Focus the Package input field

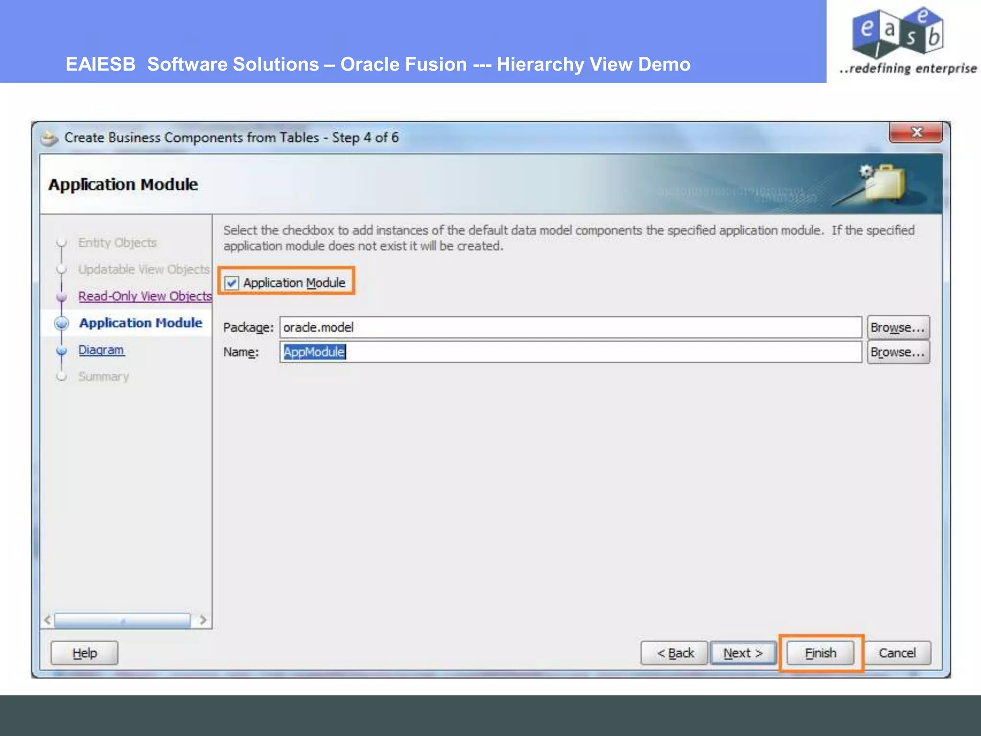point(571,327)
